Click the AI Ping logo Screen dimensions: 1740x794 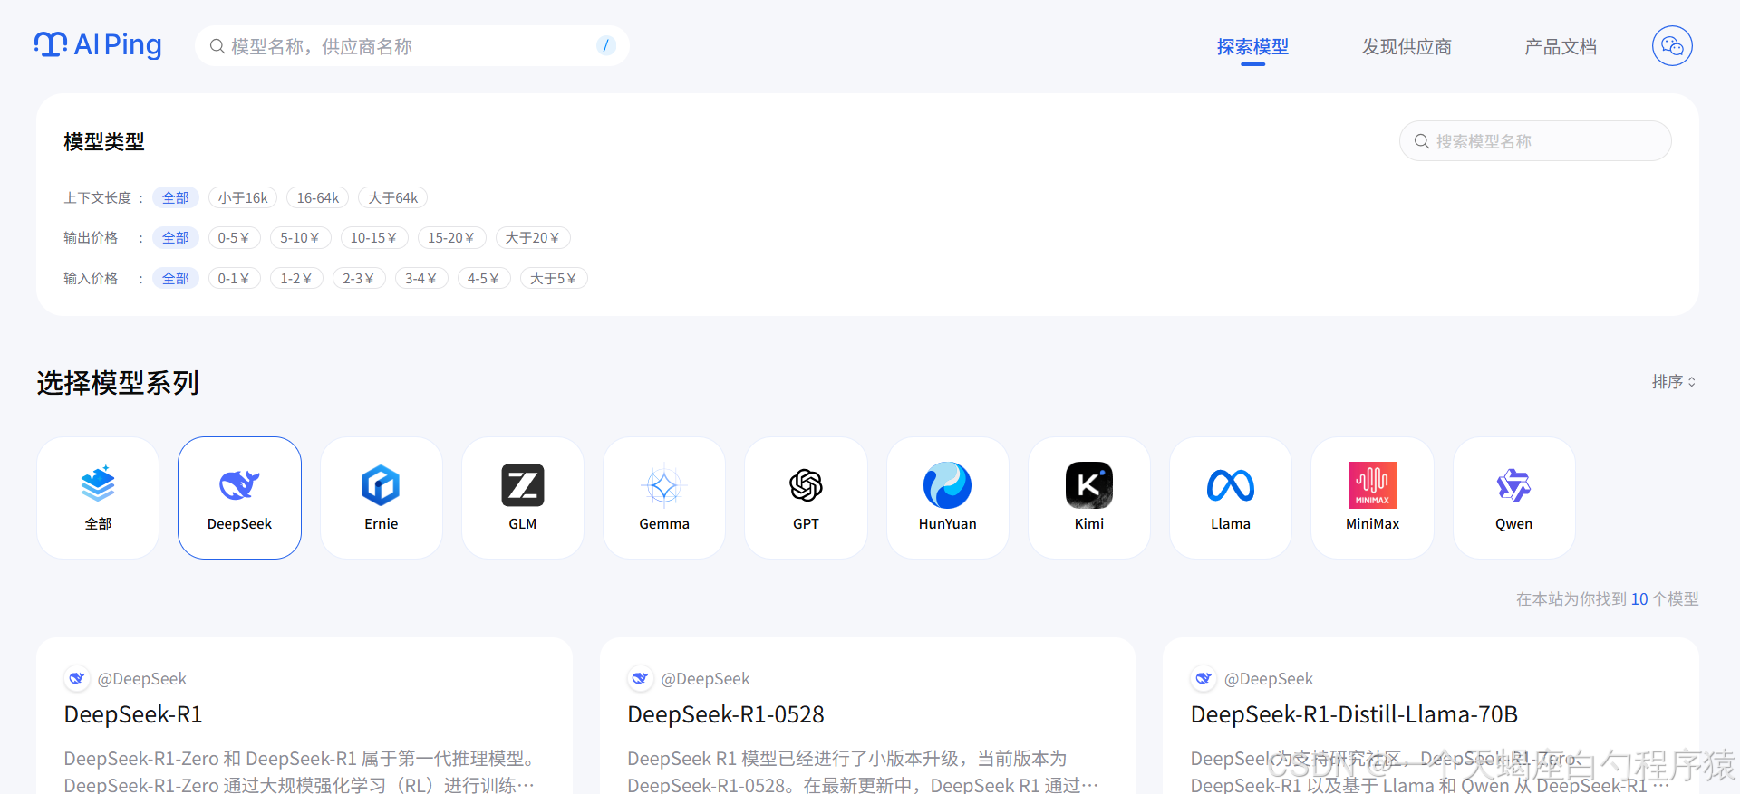point(98,45)
